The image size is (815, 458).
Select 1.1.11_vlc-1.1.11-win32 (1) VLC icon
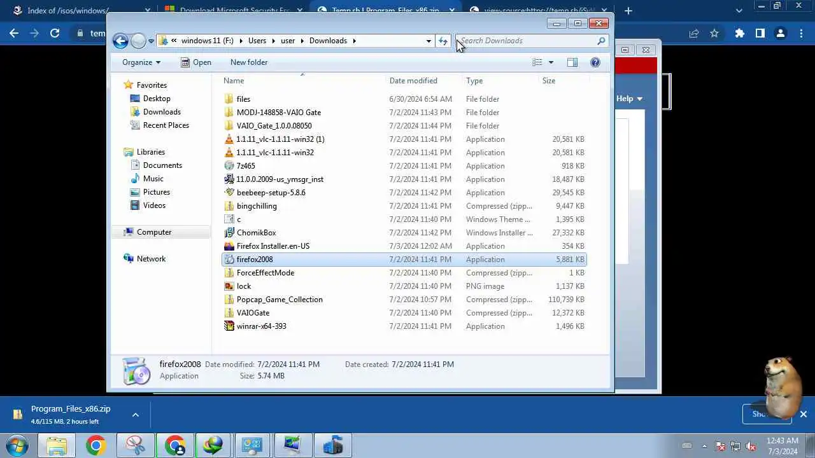point(229,139)
